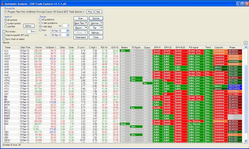
Task: Sort by Coppock column header
Action: (x=220, y=47)
